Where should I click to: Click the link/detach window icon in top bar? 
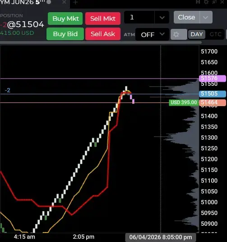pos(214,2)
